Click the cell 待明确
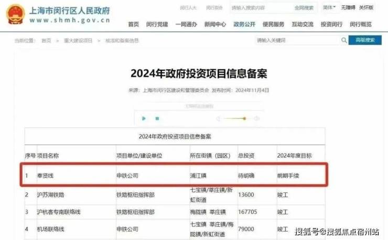 (x=246, y=176)
